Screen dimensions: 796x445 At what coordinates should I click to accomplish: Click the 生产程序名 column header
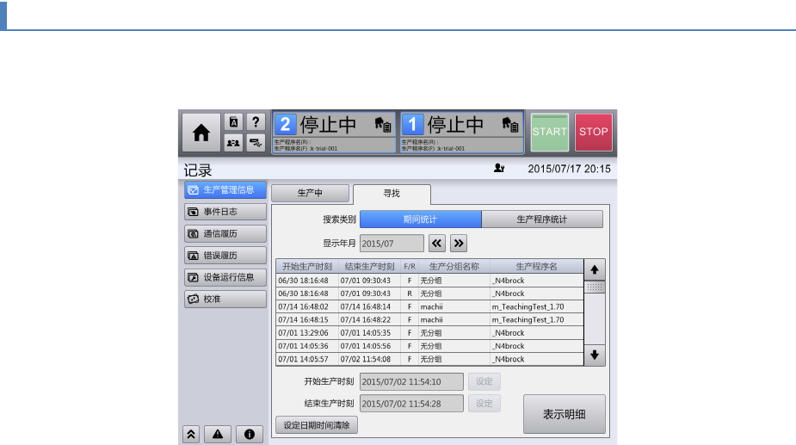click(537, 267)
